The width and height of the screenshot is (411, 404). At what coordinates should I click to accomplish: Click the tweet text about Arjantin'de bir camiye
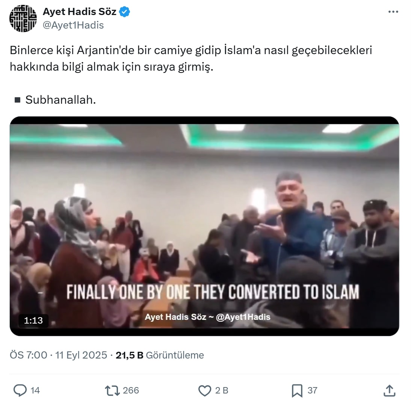click(x=191, y=59)
